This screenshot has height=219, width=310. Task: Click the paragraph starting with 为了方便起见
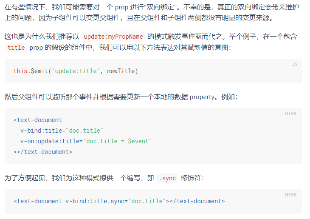(104, 178)
